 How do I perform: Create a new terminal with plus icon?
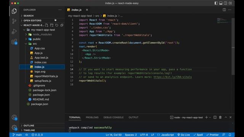click(207, 118)
